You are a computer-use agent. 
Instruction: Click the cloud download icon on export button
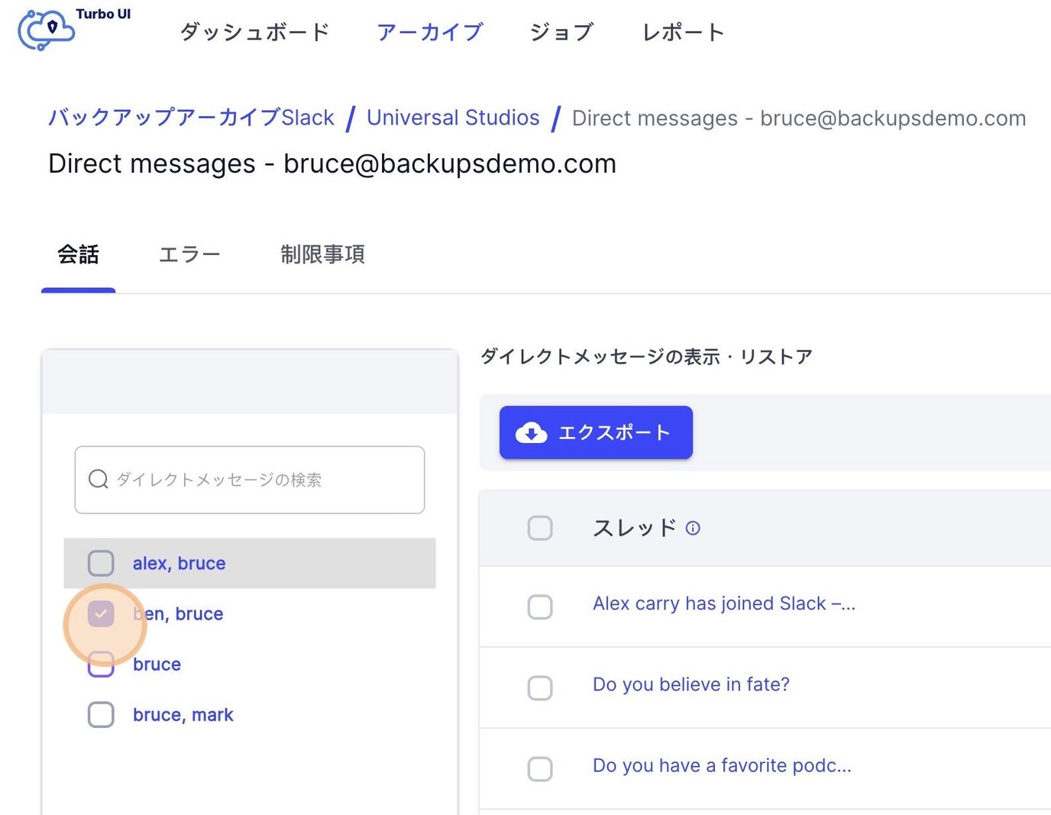click(534, 432)
